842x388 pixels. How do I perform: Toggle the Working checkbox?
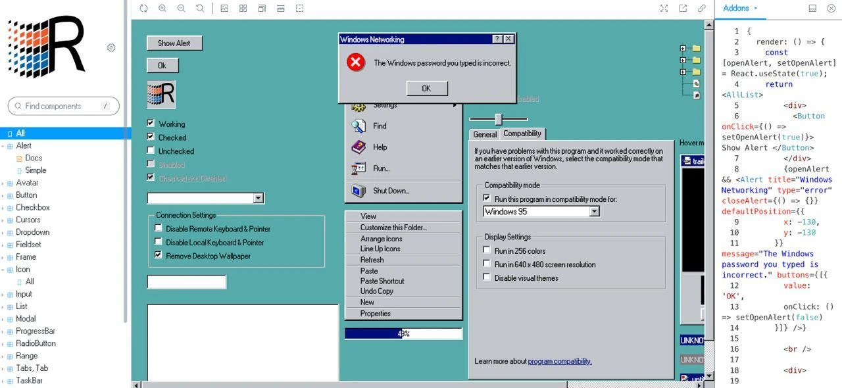coord(151,124)
